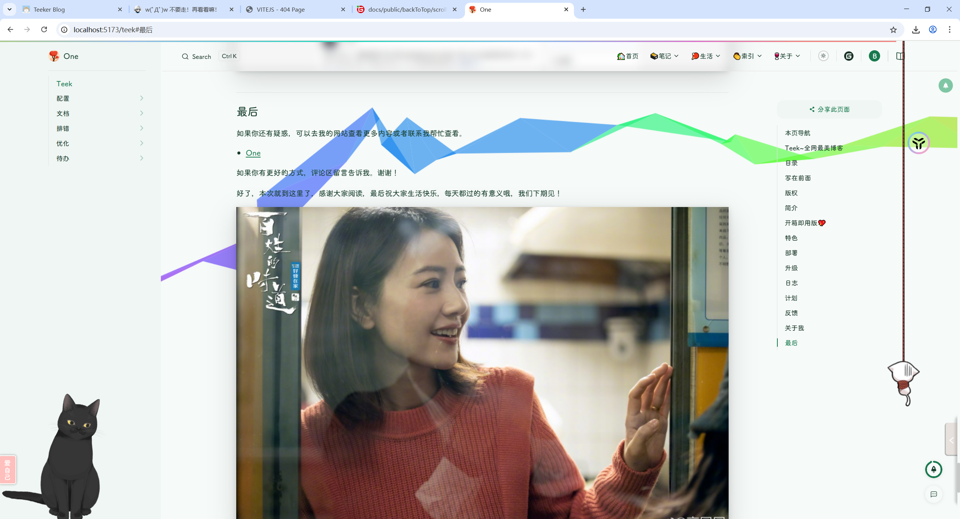
Task: Click the 首页 home nav item
Action: pyautogui.click(x=628, y=56)
